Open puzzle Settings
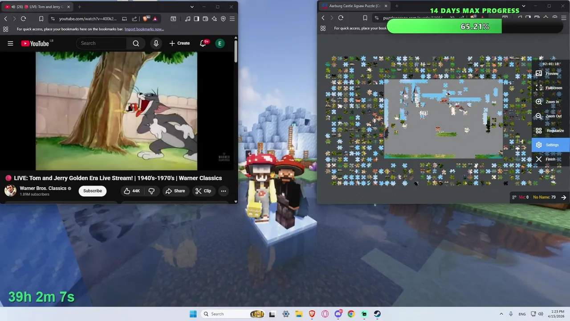Image resolution: width=570 pixels, height=321 pixels. (550, 145)
